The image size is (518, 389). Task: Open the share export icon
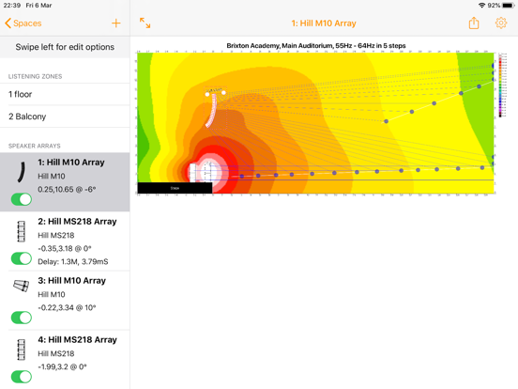[474, 23]
